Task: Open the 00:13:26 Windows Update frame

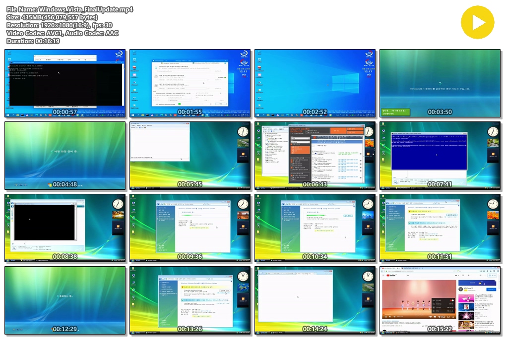Action: click(190, 300)
